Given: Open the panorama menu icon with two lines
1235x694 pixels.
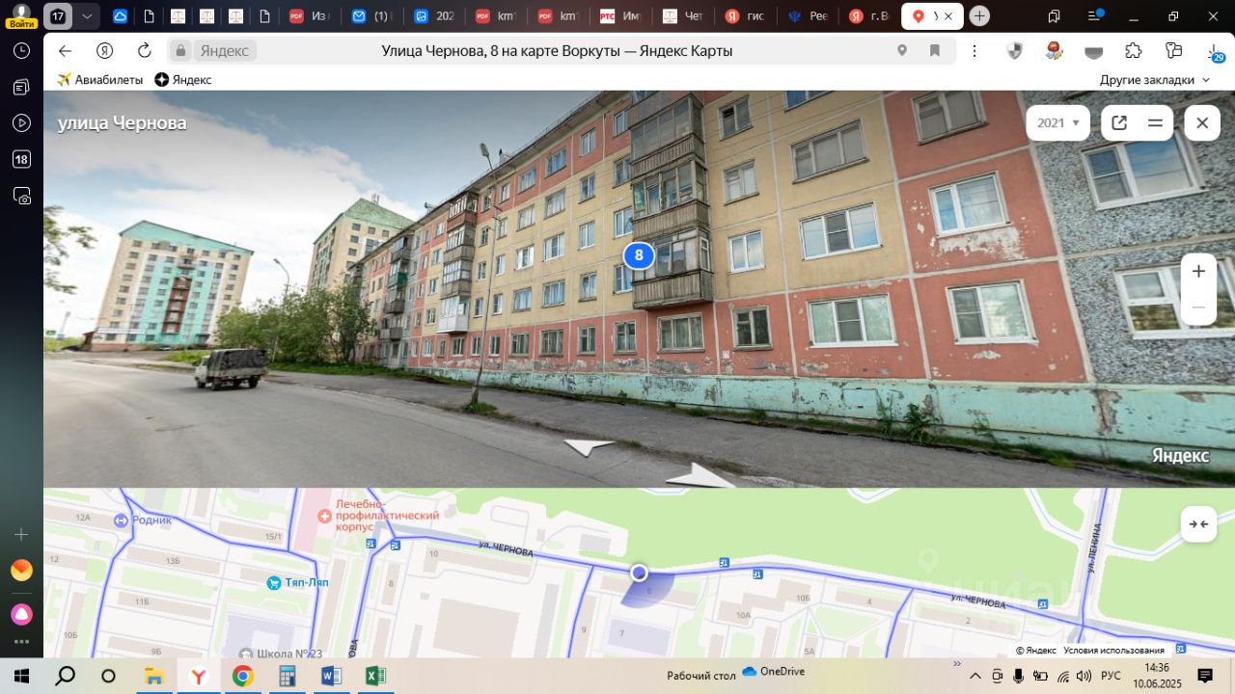Looking at the screenshot, I should coord(1155,122).
